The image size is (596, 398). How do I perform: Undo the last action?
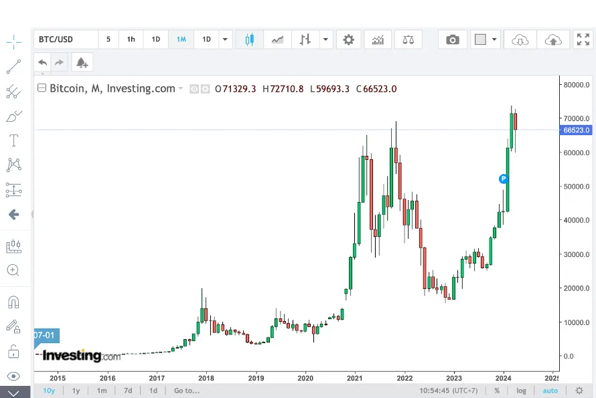point(43,62)
